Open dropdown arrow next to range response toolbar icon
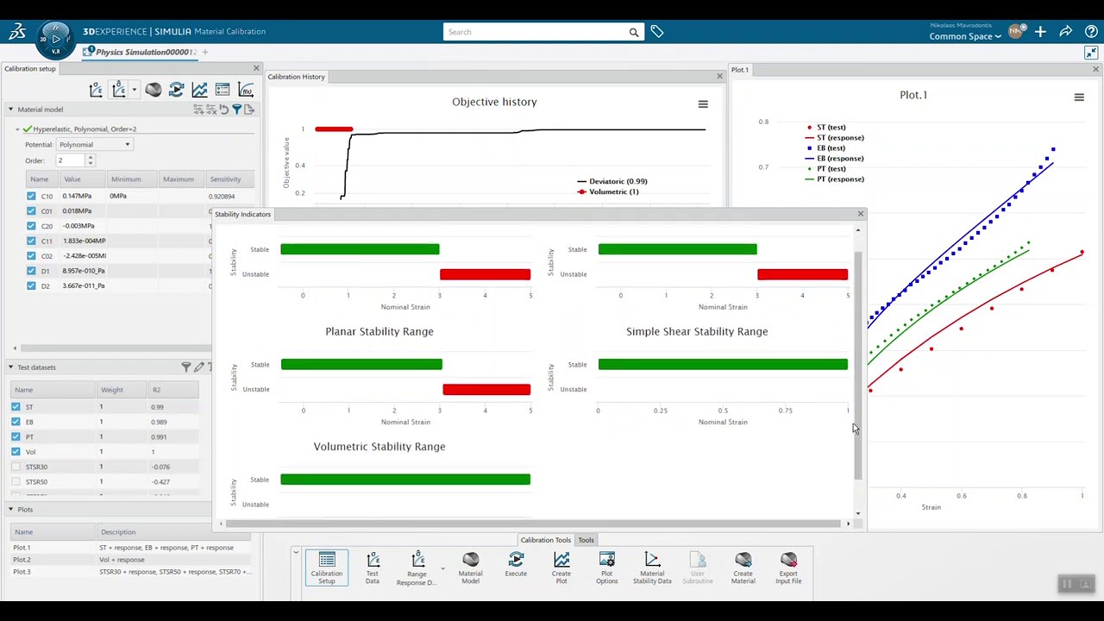Screen dimensions: 1104x621 (x=134, y=90)
